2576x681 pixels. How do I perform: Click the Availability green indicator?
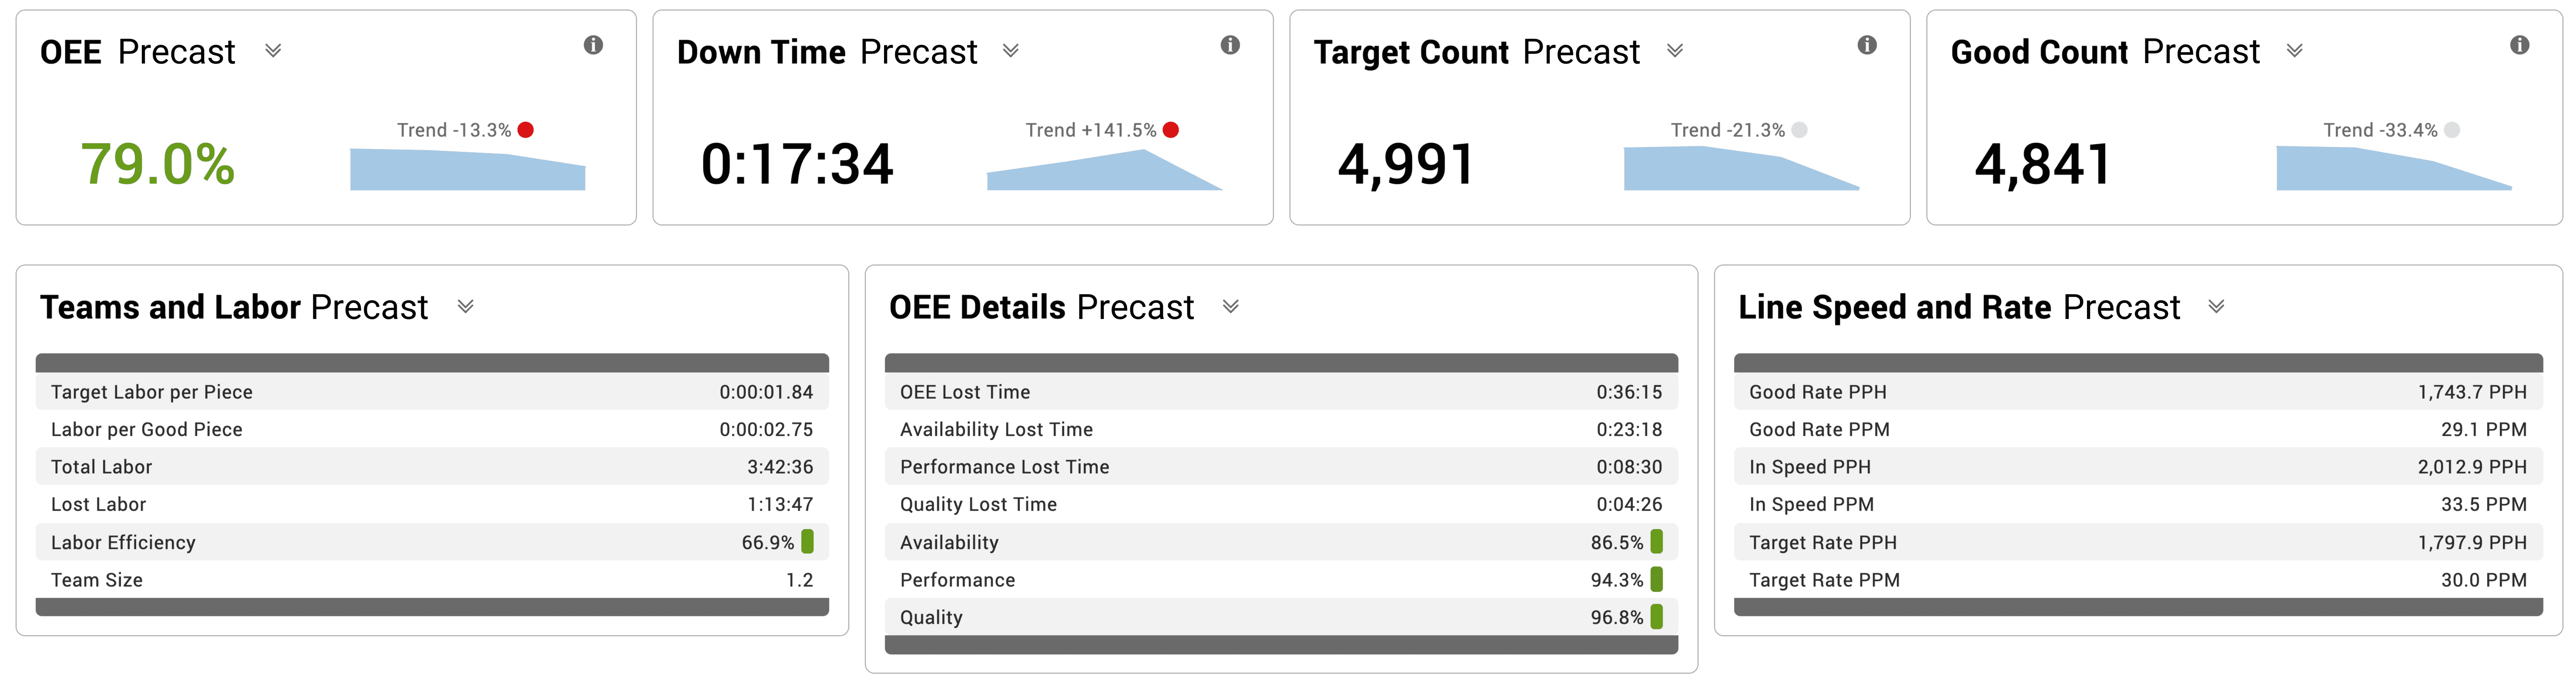1657,542
